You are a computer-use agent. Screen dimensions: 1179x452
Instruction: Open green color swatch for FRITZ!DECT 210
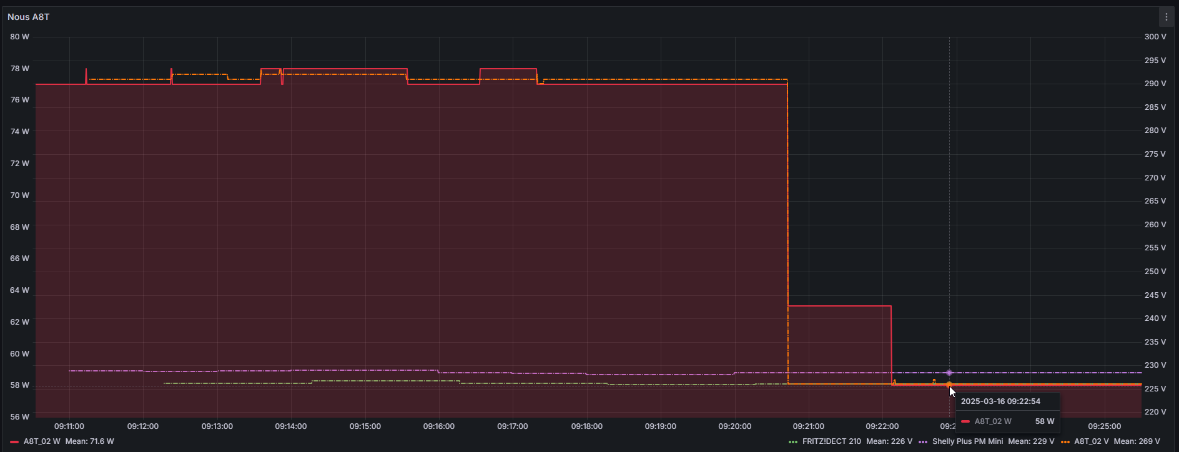[793, 442]
